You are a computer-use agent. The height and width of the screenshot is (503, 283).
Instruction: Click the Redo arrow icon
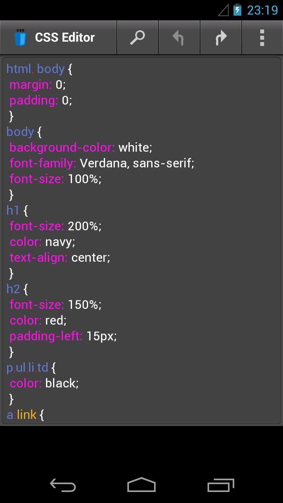point(221,37)
